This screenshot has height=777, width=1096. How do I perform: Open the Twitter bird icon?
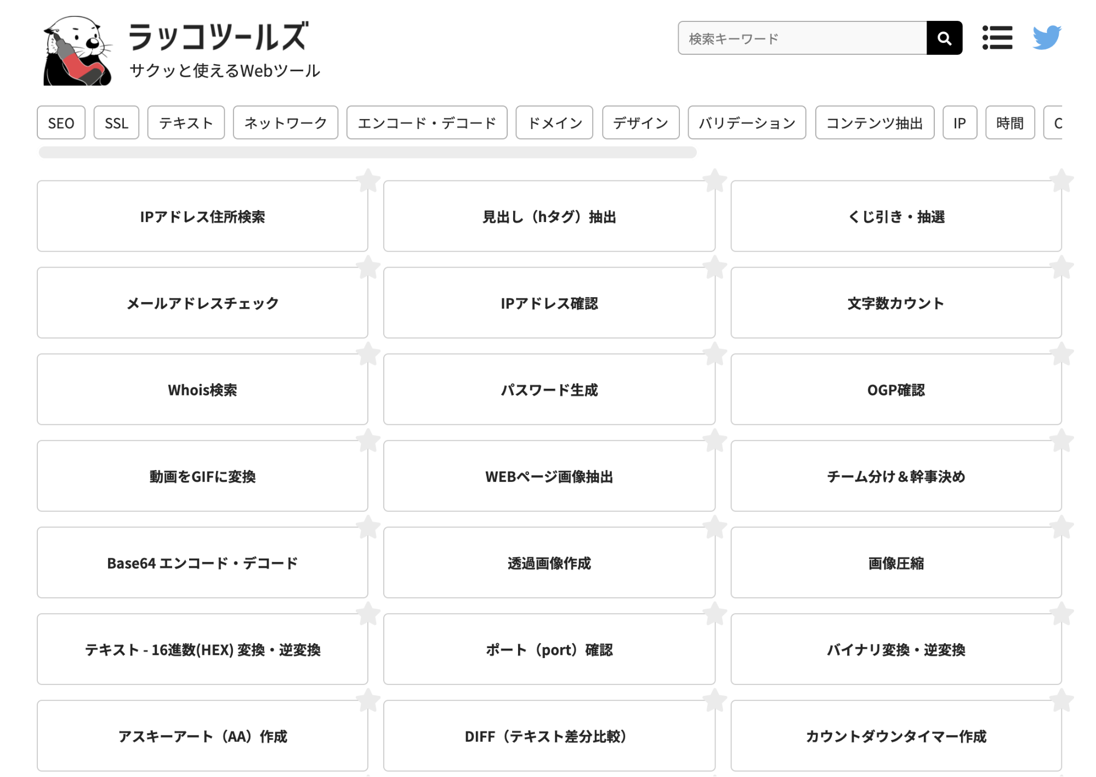click(1046, 38)
